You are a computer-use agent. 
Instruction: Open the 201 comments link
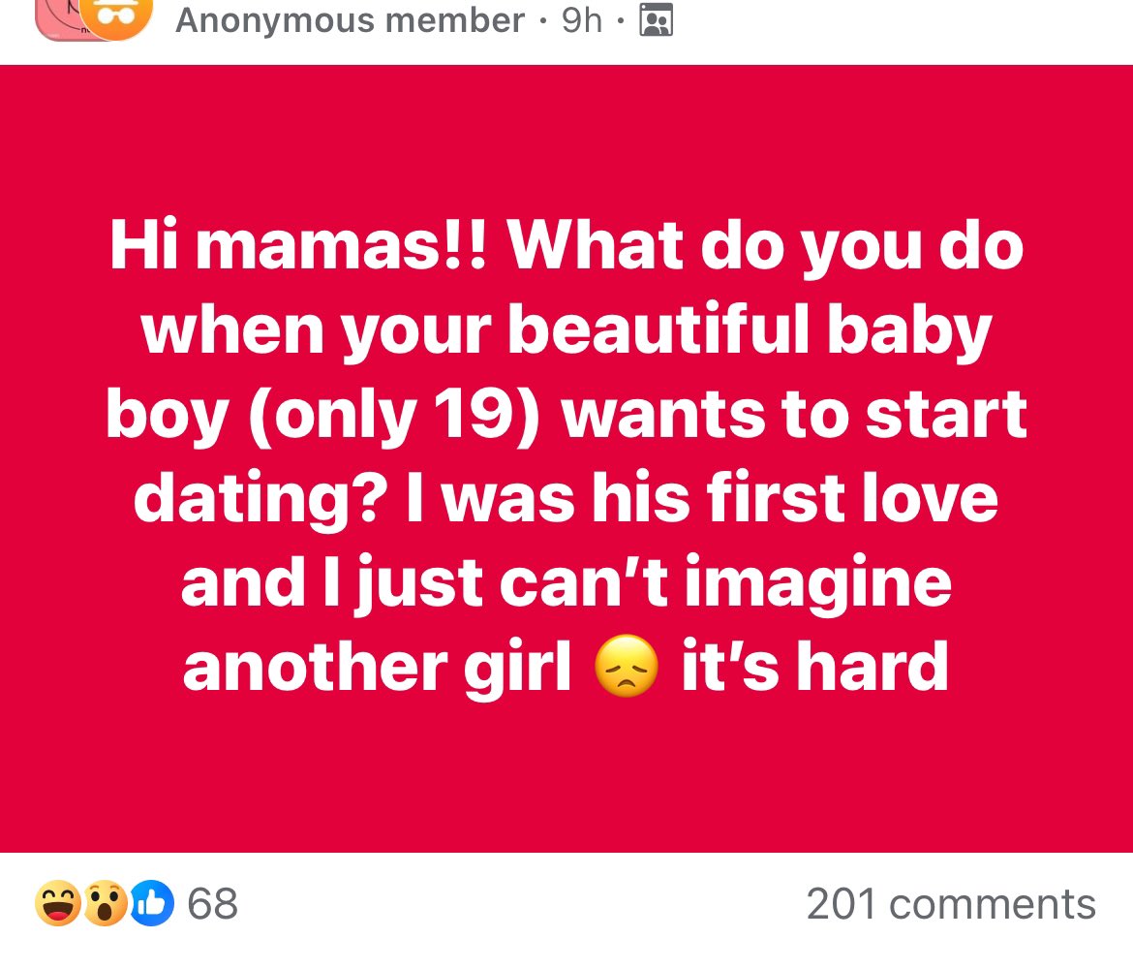point(951,905)
